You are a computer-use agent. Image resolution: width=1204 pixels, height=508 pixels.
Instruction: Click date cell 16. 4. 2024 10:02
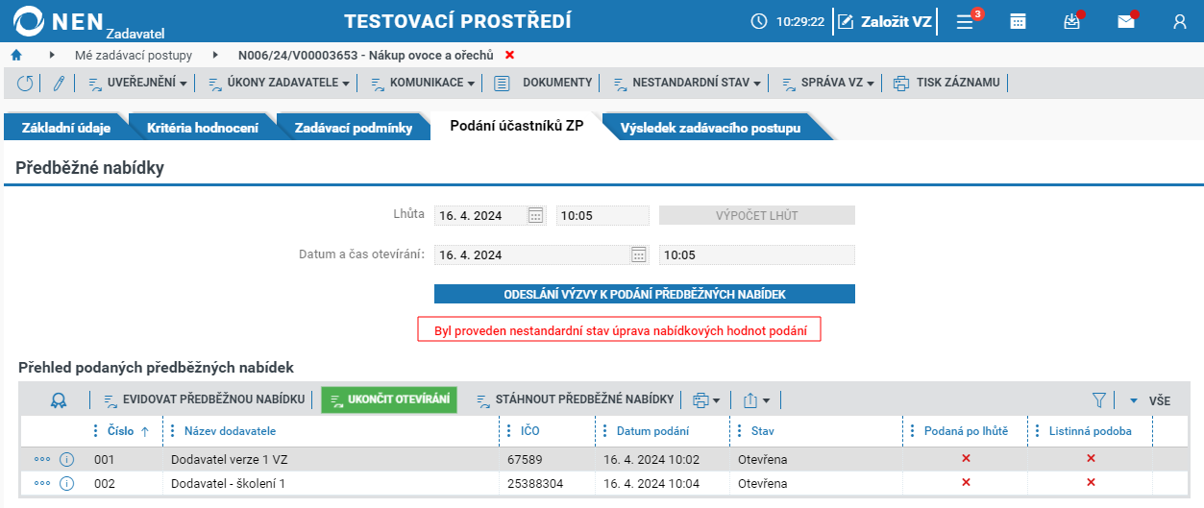662,459
